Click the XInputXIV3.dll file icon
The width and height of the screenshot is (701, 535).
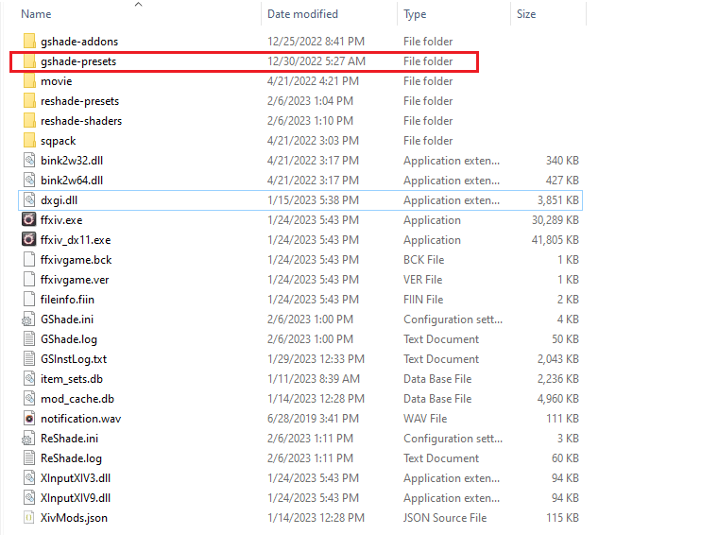click(29, 478)
